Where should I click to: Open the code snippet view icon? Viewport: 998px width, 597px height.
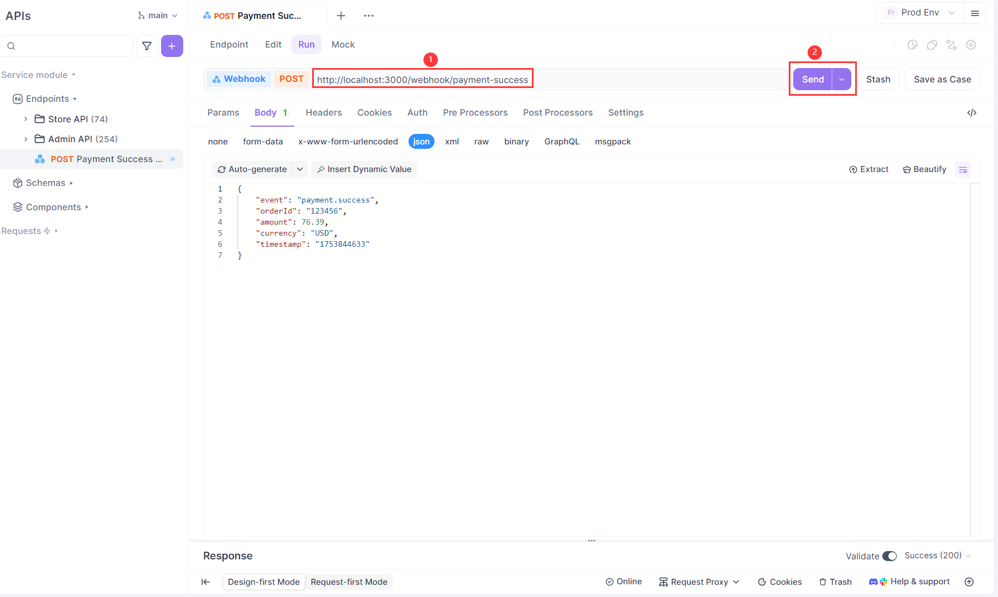(x=971, y=113)
